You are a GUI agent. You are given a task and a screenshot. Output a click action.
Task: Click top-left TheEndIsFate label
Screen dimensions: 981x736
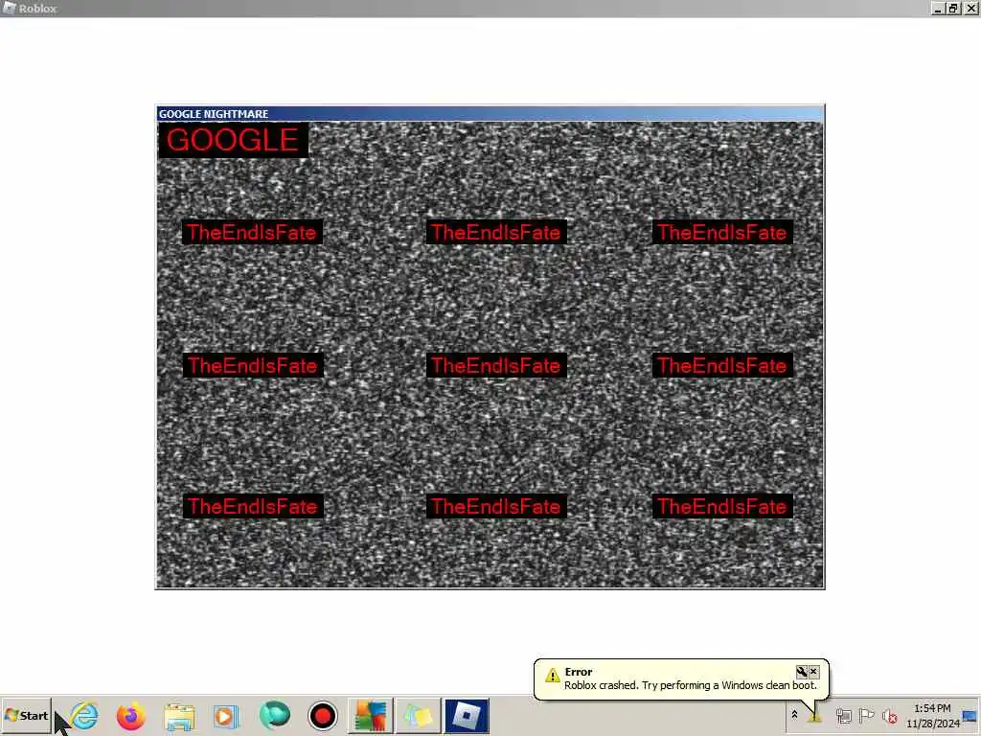(x=252, y=232)
